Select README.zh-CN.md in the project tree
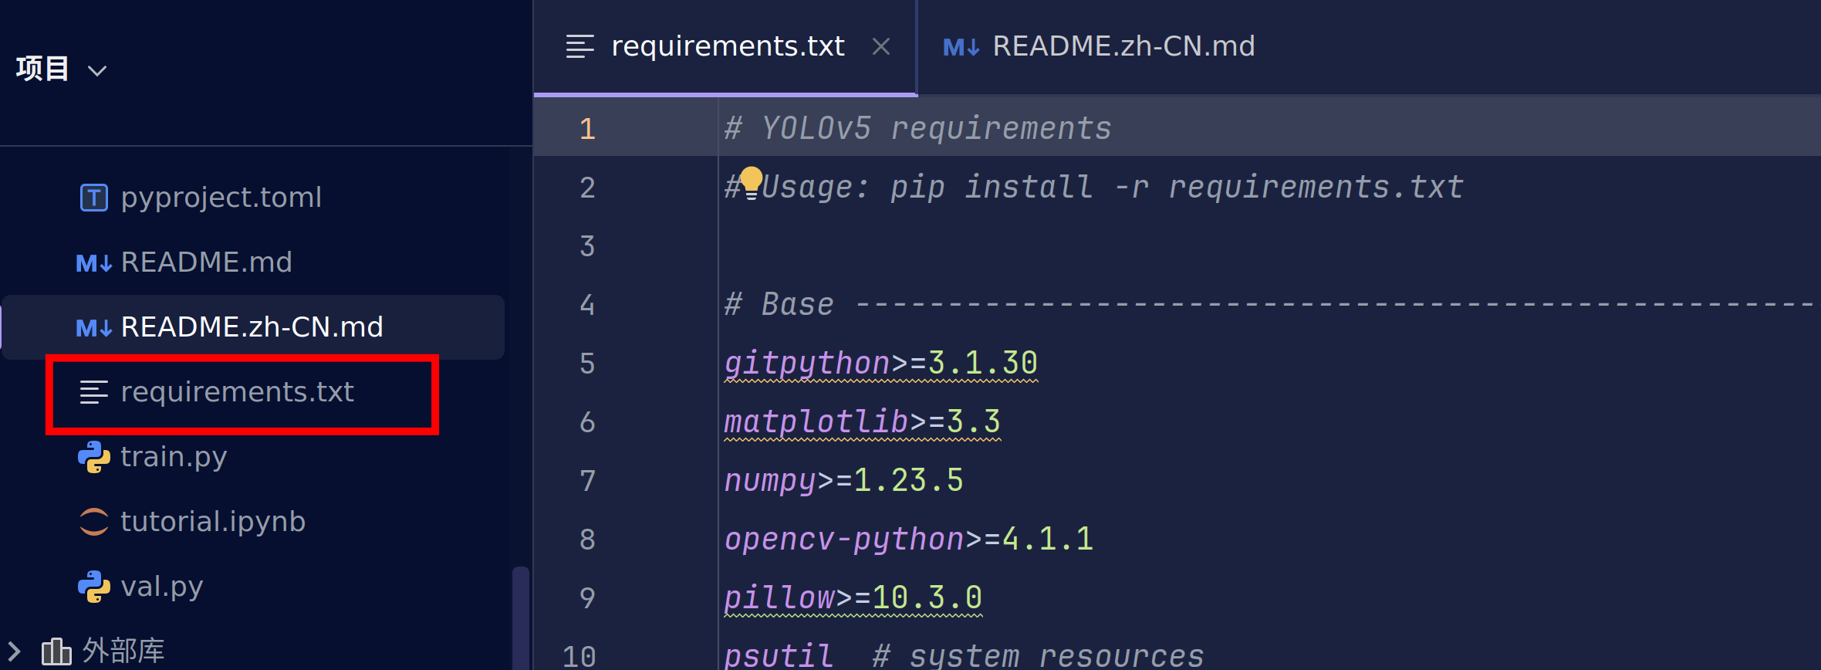 [x=252, y=327]
